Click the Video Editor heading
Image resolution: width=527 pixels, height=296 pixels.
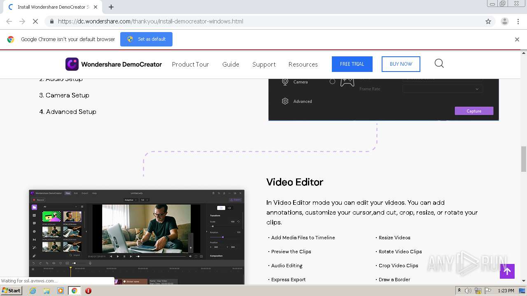[x=295, y=182]
